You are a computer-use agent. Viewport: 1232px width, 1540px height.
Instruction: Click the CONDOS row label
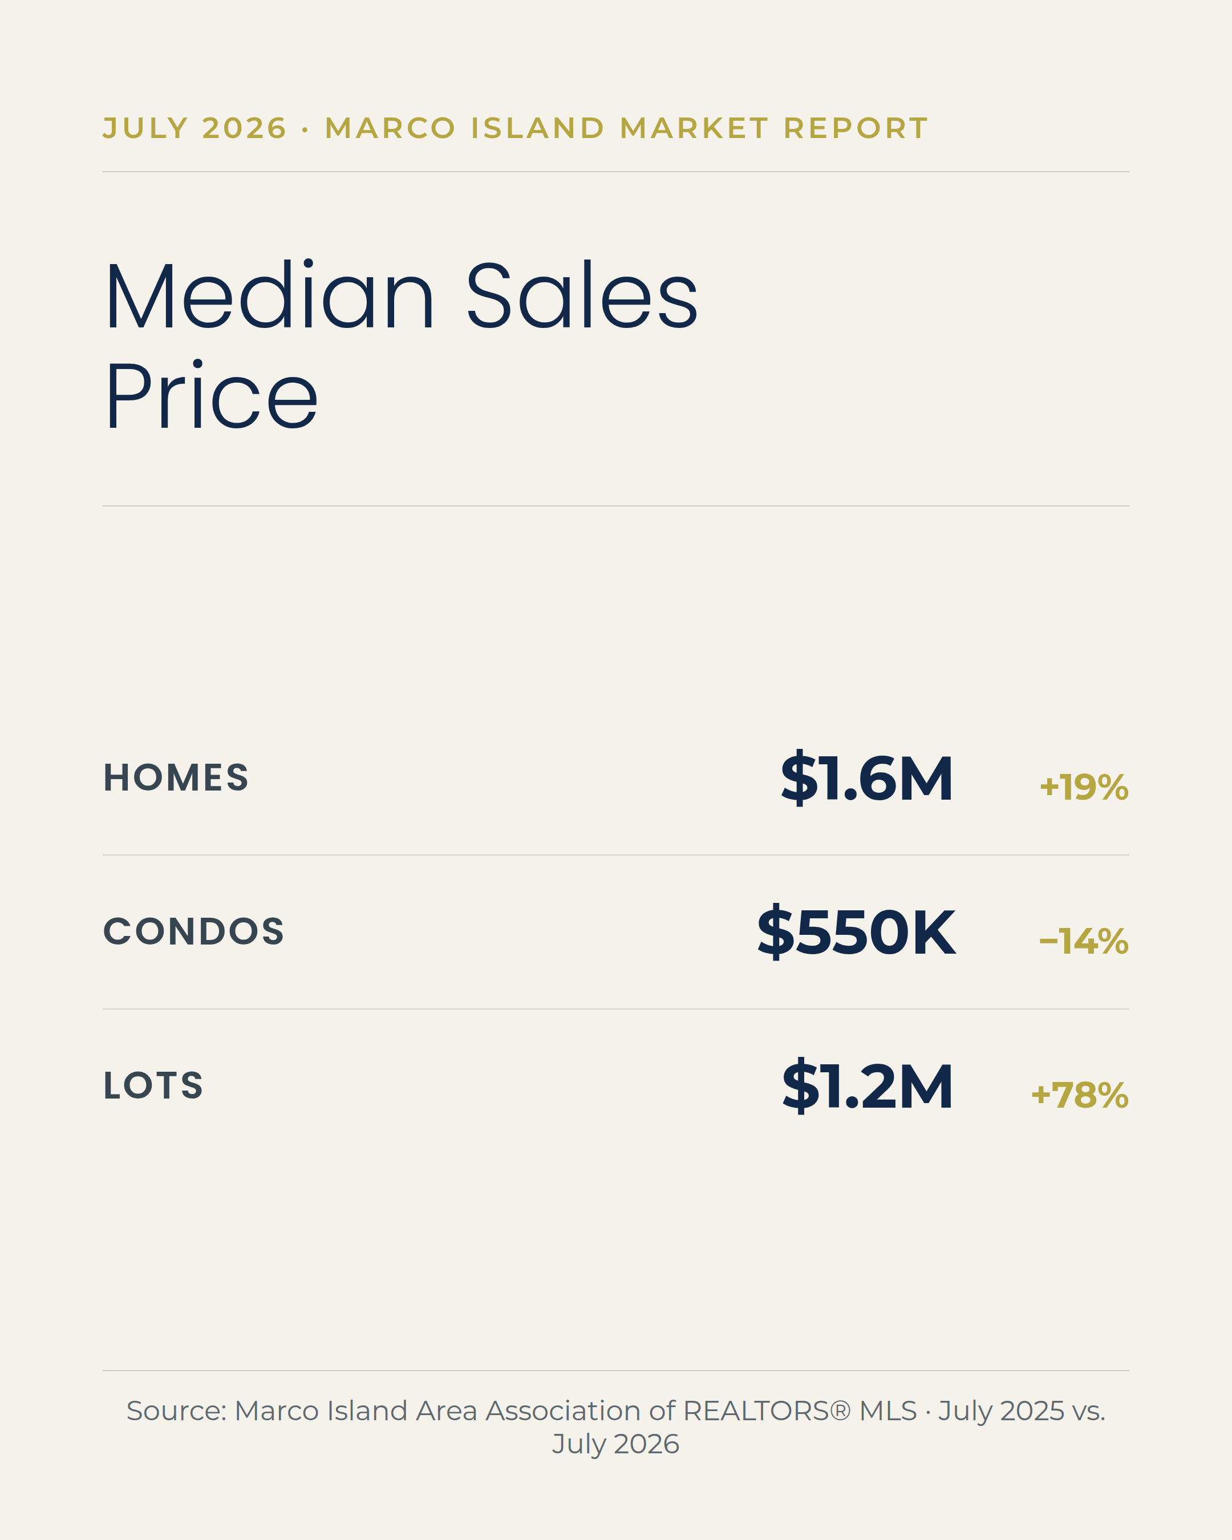pyautogui.click(x=193, y=931)
